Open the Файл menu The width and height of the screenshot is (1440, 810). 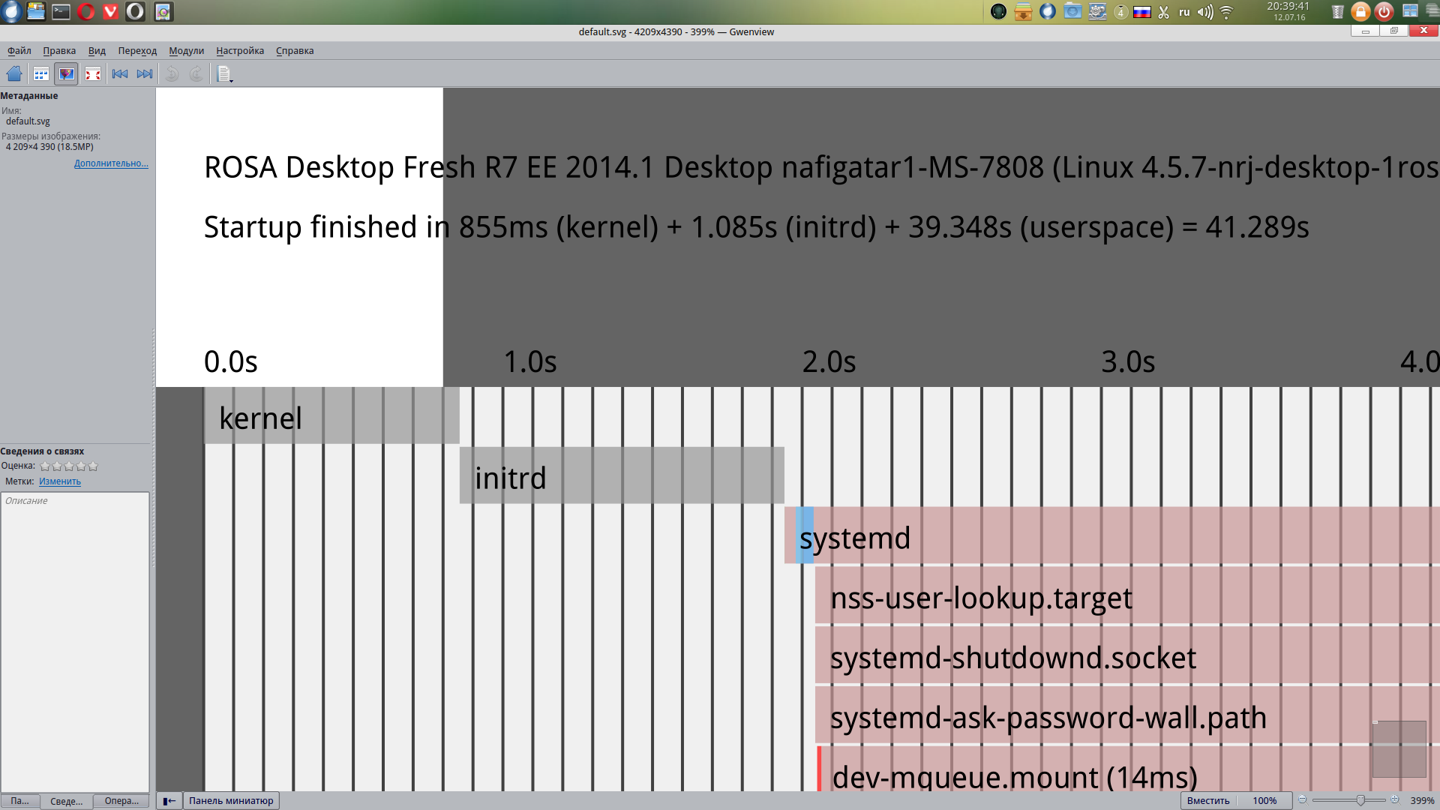point(19,51)
